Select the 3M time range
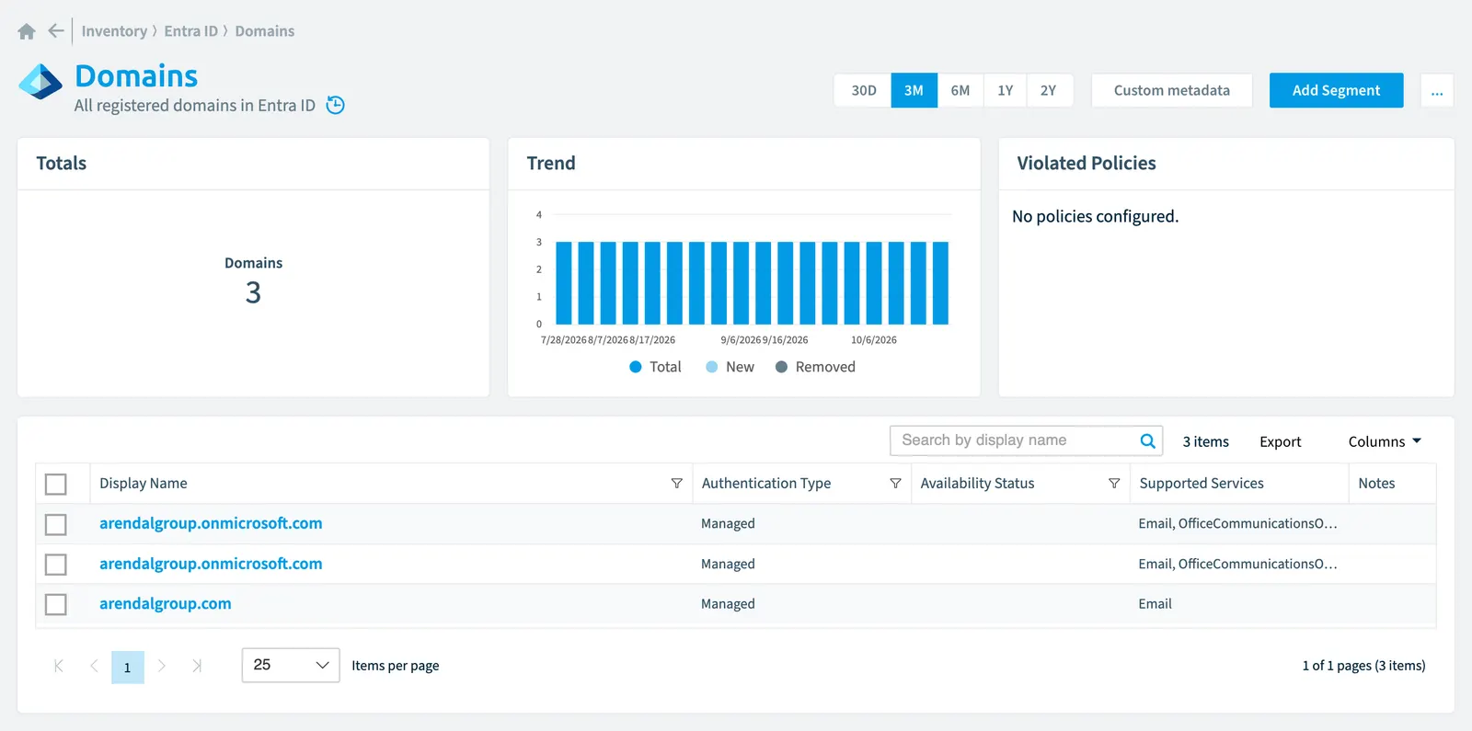Screen dimensions: 1472x731 click(914, 90)
